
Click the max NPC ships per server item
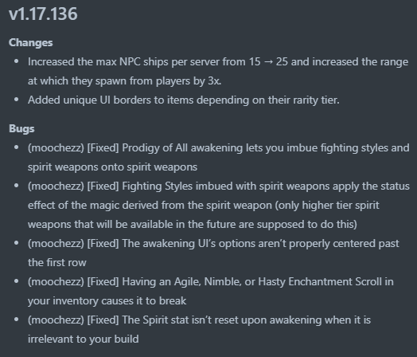click(218, 72)
